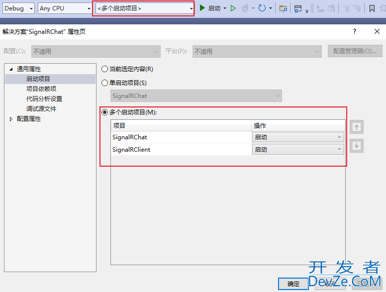This screenshot has width=386, height=292.
Task: Click the comment selected lines icon
Action: pyautogui.click(x=346, y=8)
